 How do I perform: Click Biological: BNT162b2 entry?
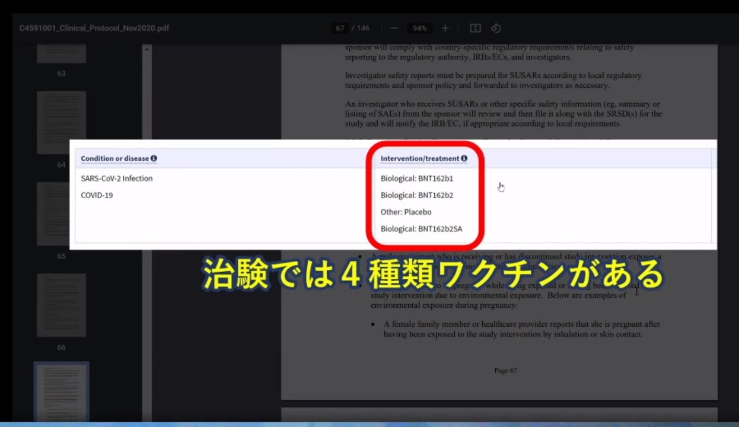coord(417,195)
